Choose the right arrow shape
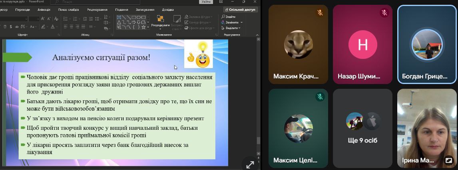Viewport: 458px width, 170px height. pyautogui.click(x=134, y=22)
